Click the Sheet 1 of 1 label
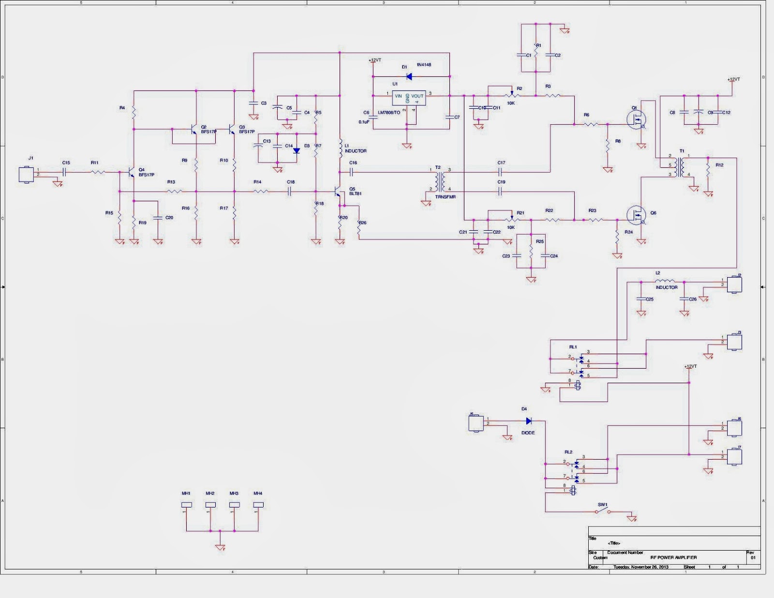The height and width of the screenshot is (598, 774). click(x=711, y=567)
